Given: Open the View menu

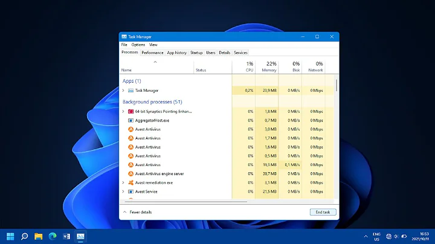Looking at the screenshot, I should point(153,45).
